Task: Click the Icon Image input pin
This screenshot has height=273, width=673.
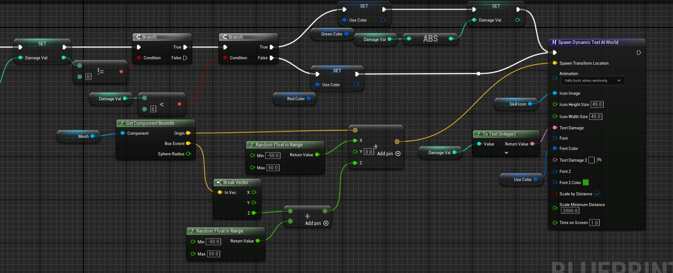Action: click(555, 93)
